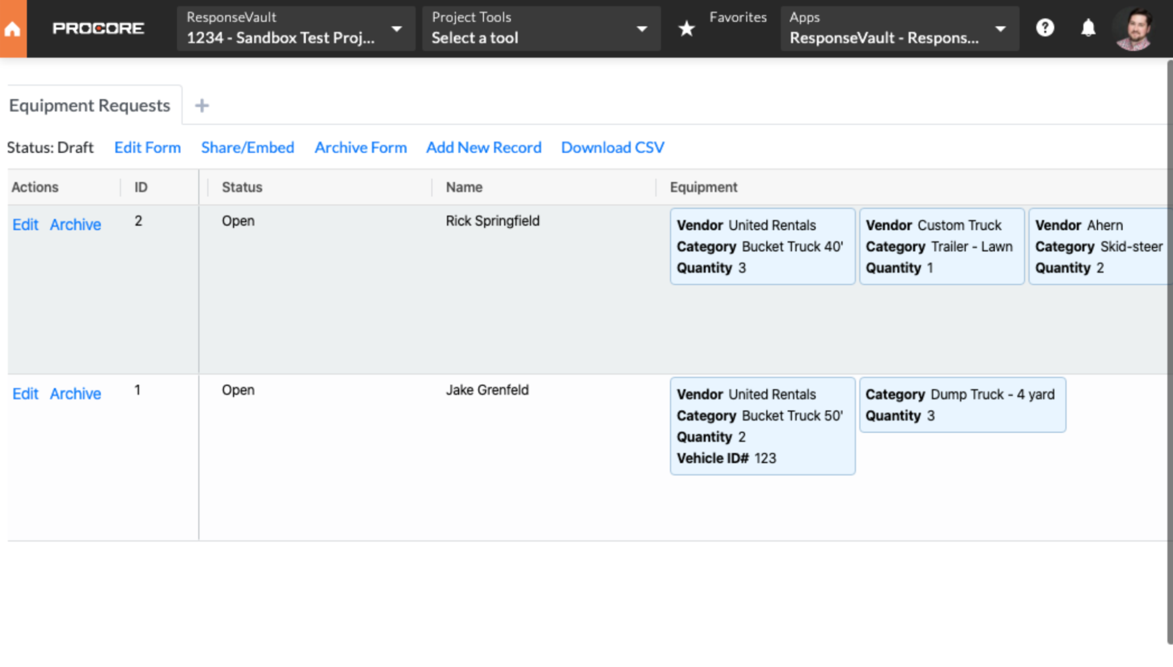Click Add New Record

point(484,148)
